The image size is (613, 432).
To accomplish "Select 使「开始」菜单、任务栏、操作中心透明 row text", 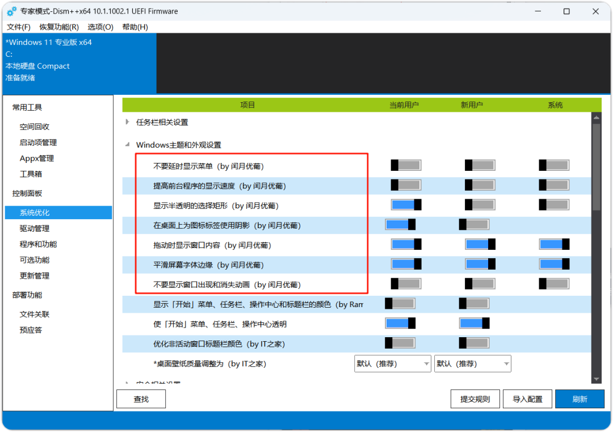I will tap(220, 324).
